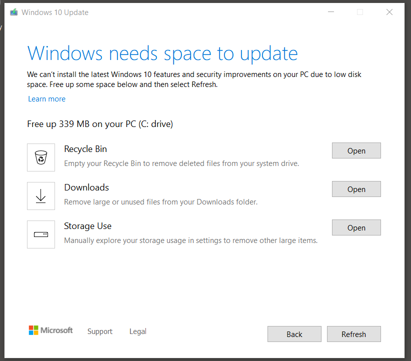The image size is (411, 361).
Task: Close the Windows 10 Update window
Action: click(389, 12)
